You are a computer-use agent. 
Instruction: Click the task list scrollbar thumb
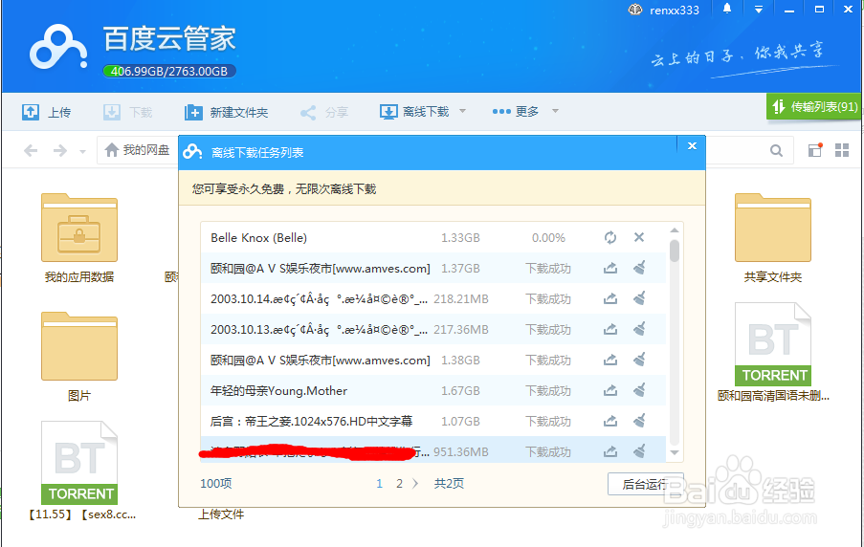675,251
